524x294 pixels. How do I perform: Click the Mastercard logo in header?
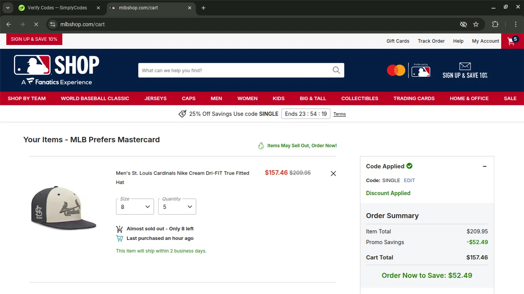pos(396,70)
